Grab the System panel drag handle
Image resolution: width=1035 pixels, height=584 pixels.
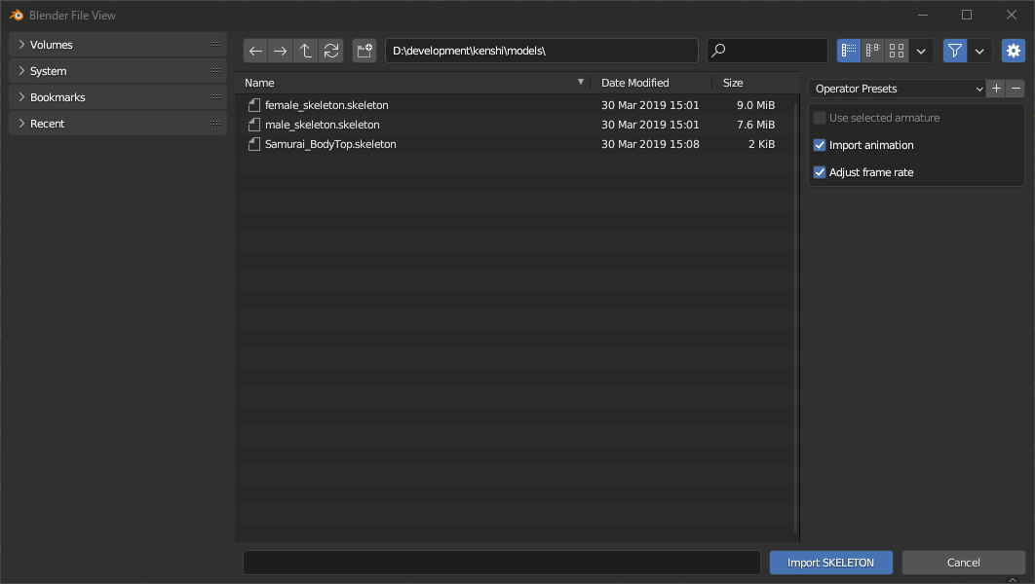click(215, 70)
